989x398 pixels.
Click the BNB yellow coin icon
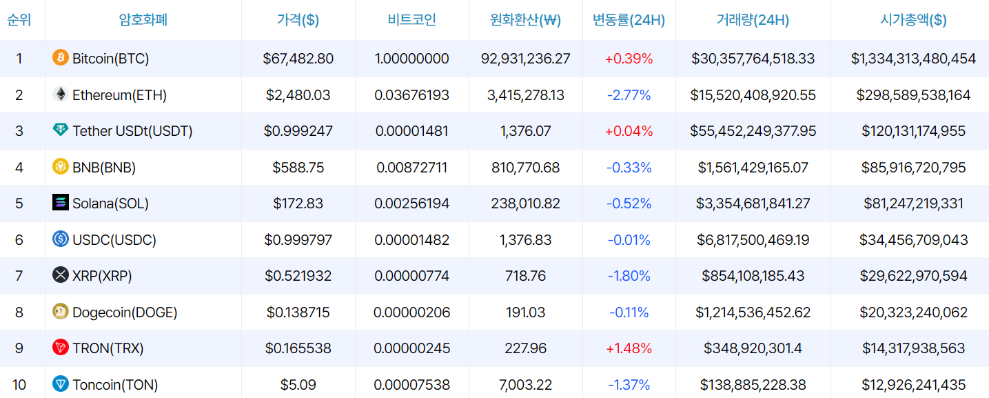click(61, 167)
